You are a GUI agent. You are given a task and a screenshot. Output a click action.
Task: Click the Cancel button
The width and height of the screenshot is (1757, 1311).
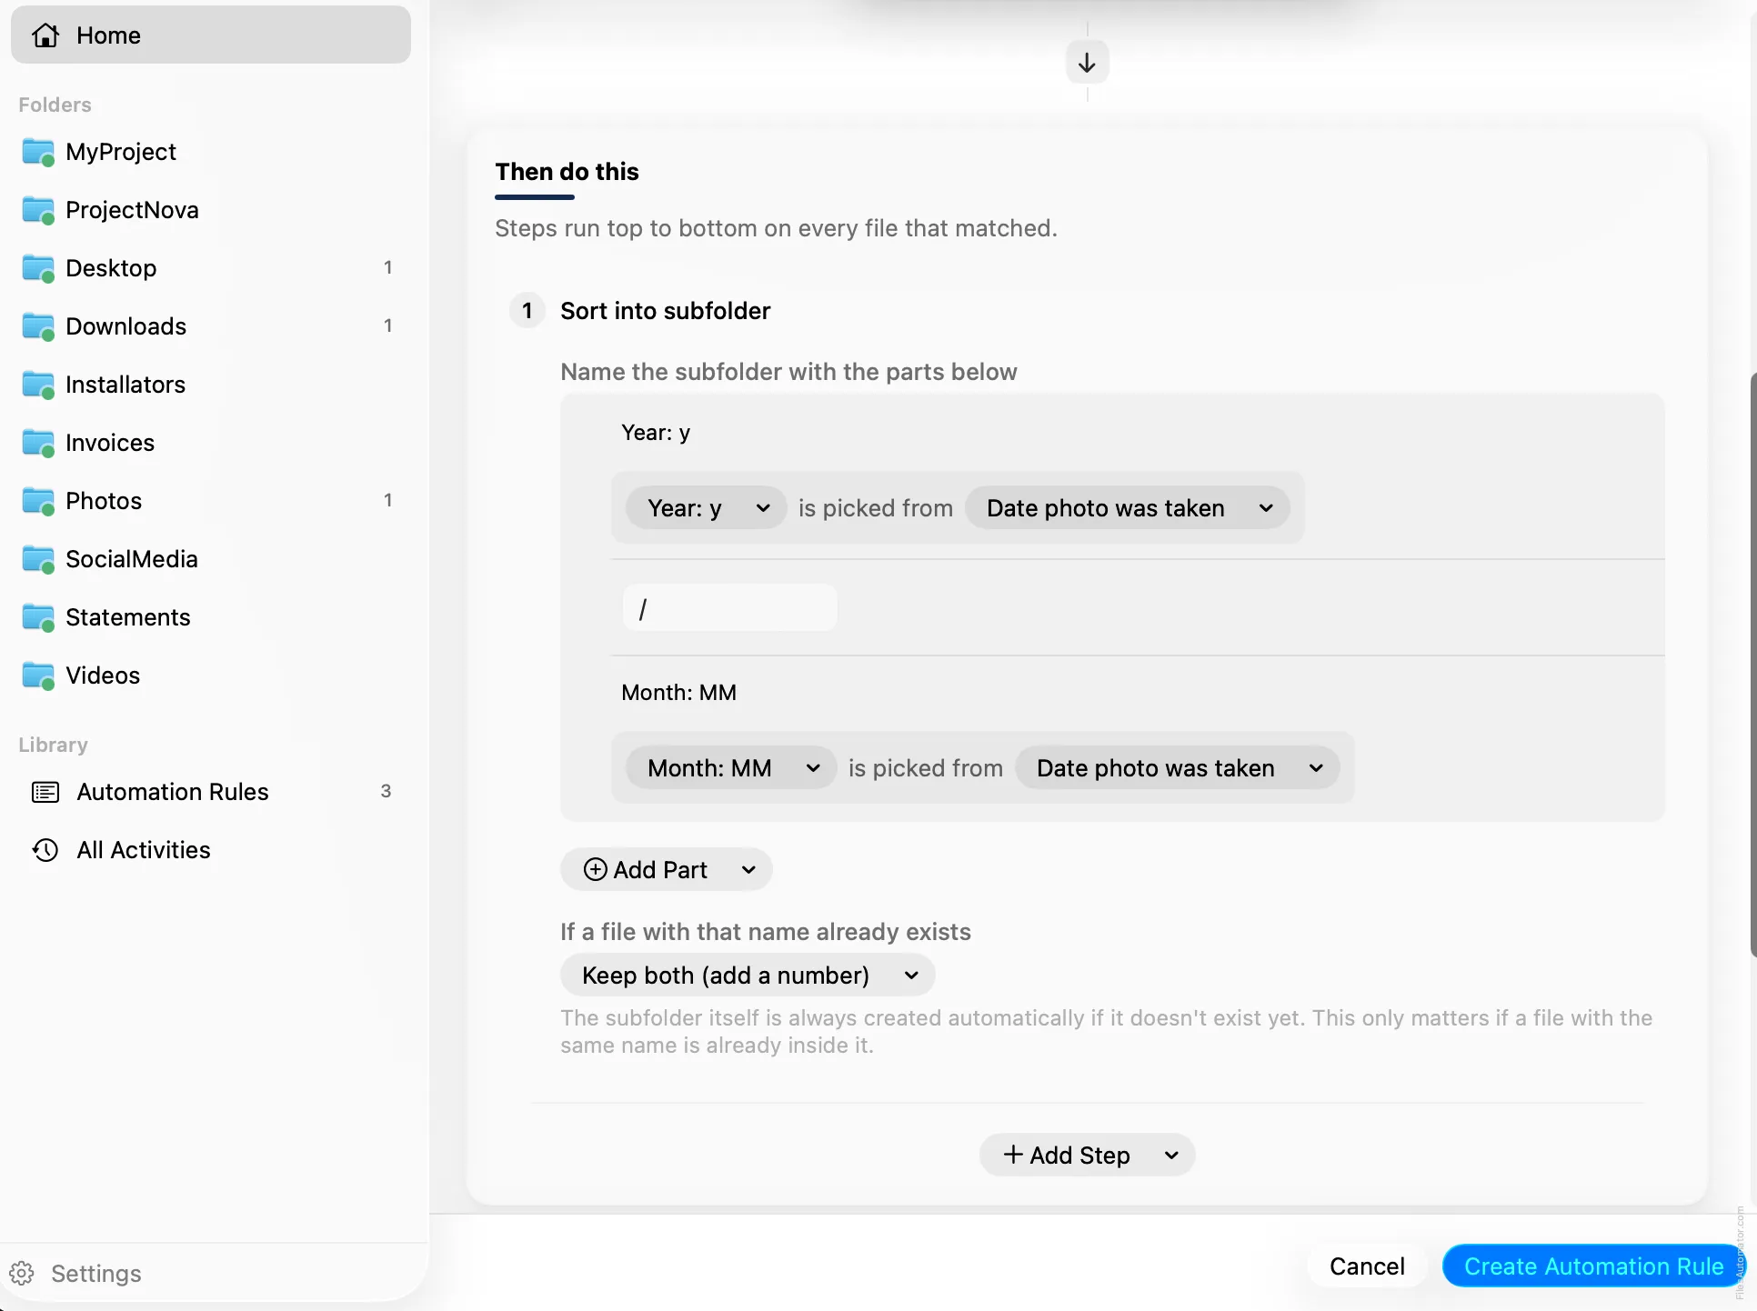pos(1367,1266)
